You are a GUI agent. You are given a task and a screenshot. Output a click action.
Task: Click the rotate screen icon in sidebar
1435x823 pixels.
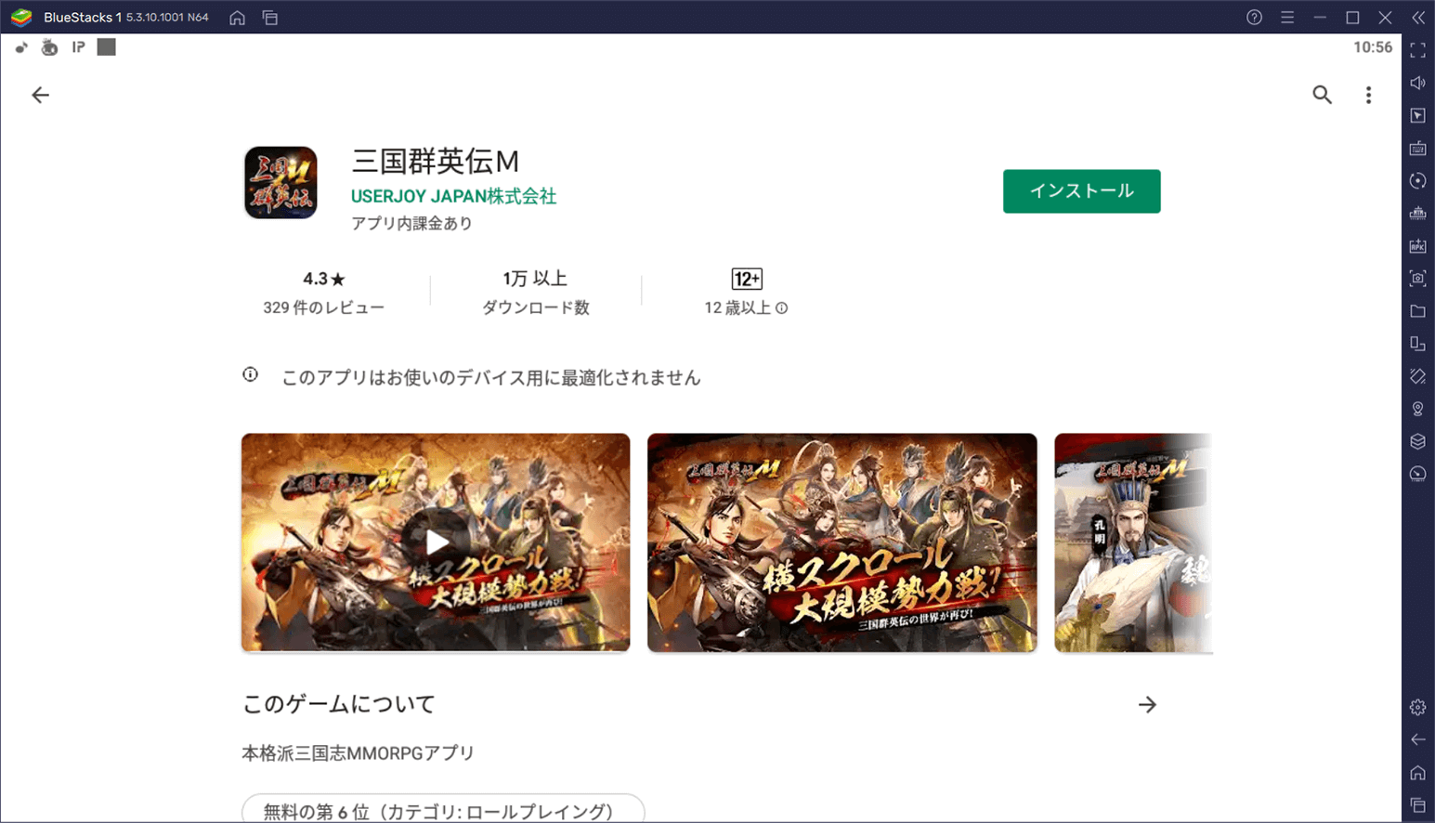point(1417,344)
